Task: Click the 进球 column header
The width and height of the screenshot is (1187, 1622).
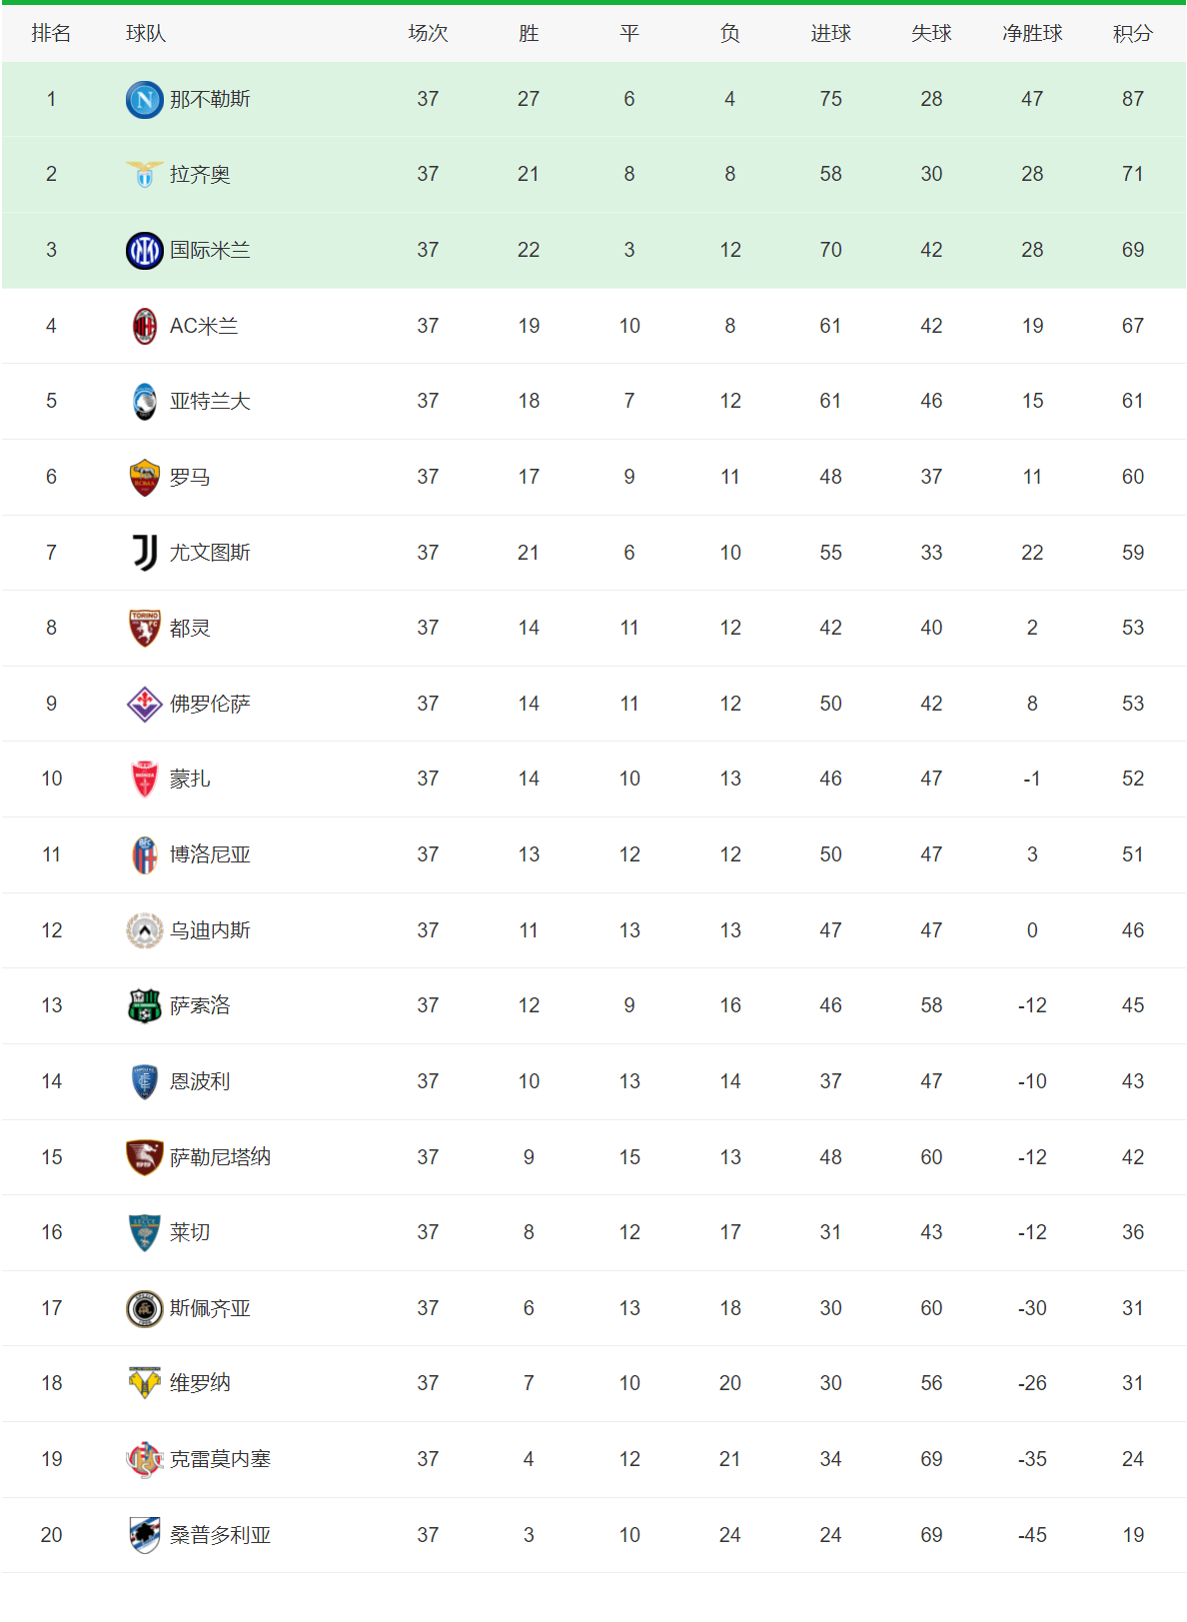Action: click(x=830, y=33)
